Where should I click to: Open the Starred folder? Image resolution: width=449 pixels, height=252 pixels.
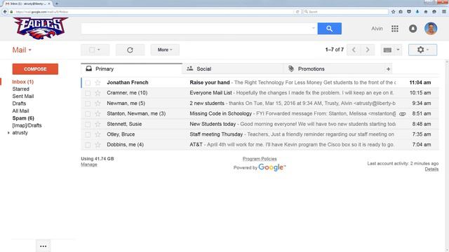(20, 89)
